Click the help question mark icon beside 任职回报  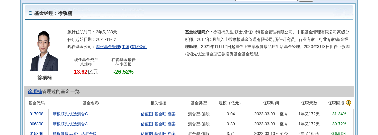coord(348,103)
